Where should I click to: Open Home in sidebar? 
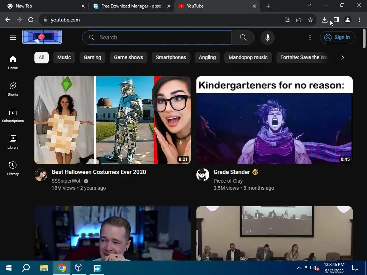coord(13,63)
